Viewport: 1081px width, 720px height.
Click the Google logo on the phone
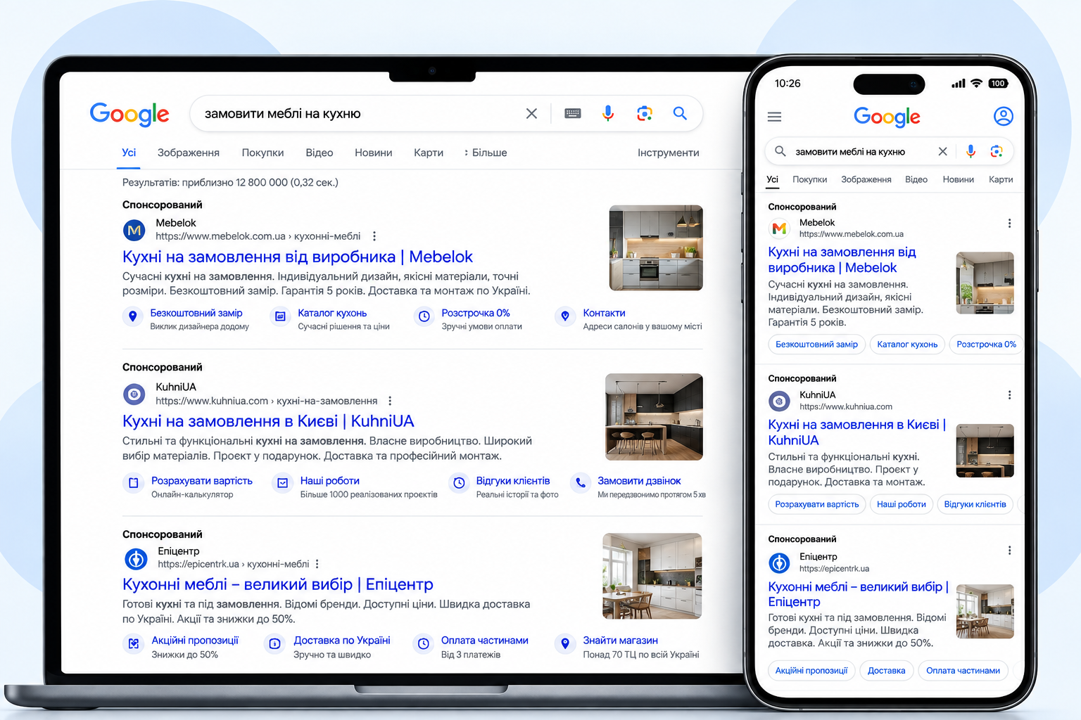[887, 117]
